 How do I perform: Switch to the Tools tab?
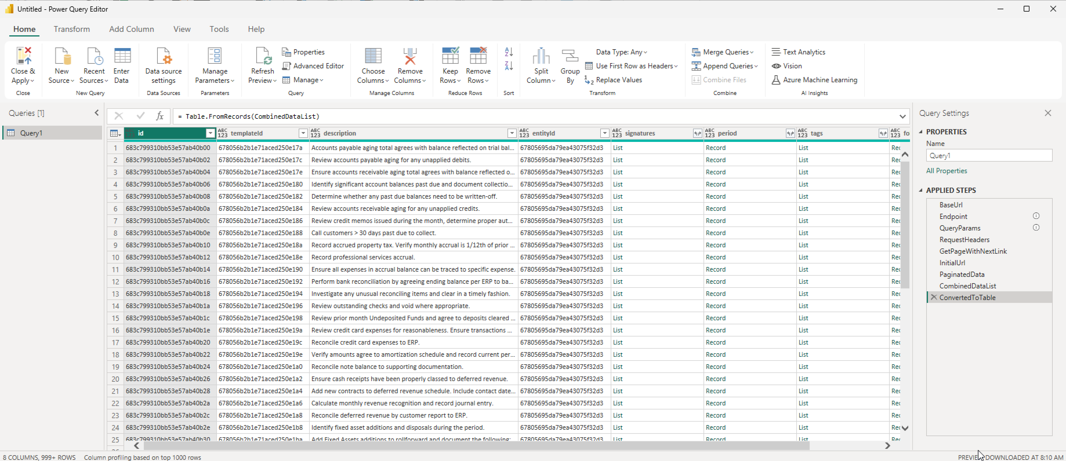coord(219,29)
